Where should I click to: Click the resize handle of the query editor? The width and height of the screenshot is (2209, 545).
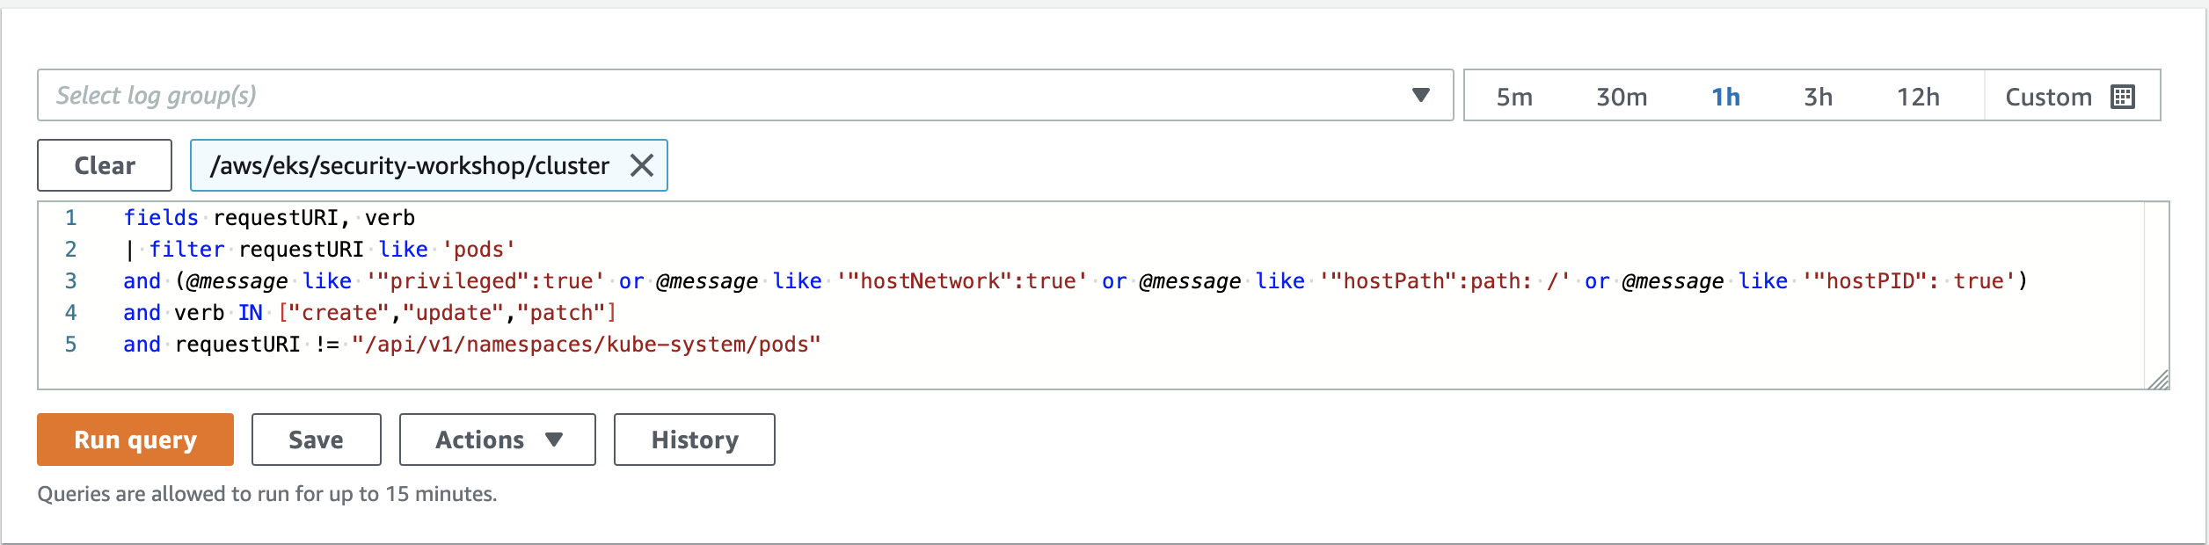click(2159, 380)
